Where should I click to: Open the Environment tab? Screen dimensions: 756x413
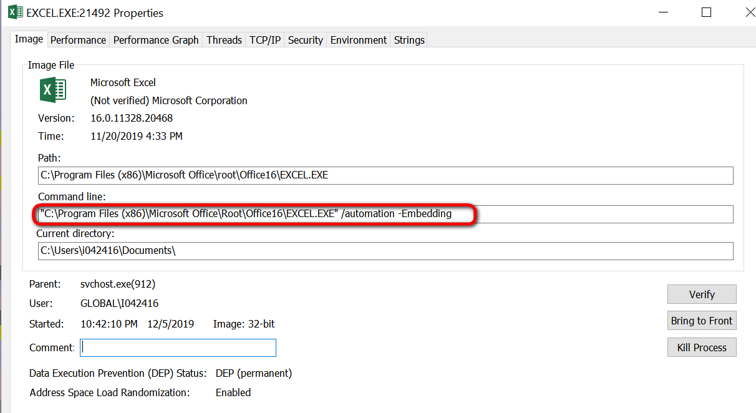(359, 40)
